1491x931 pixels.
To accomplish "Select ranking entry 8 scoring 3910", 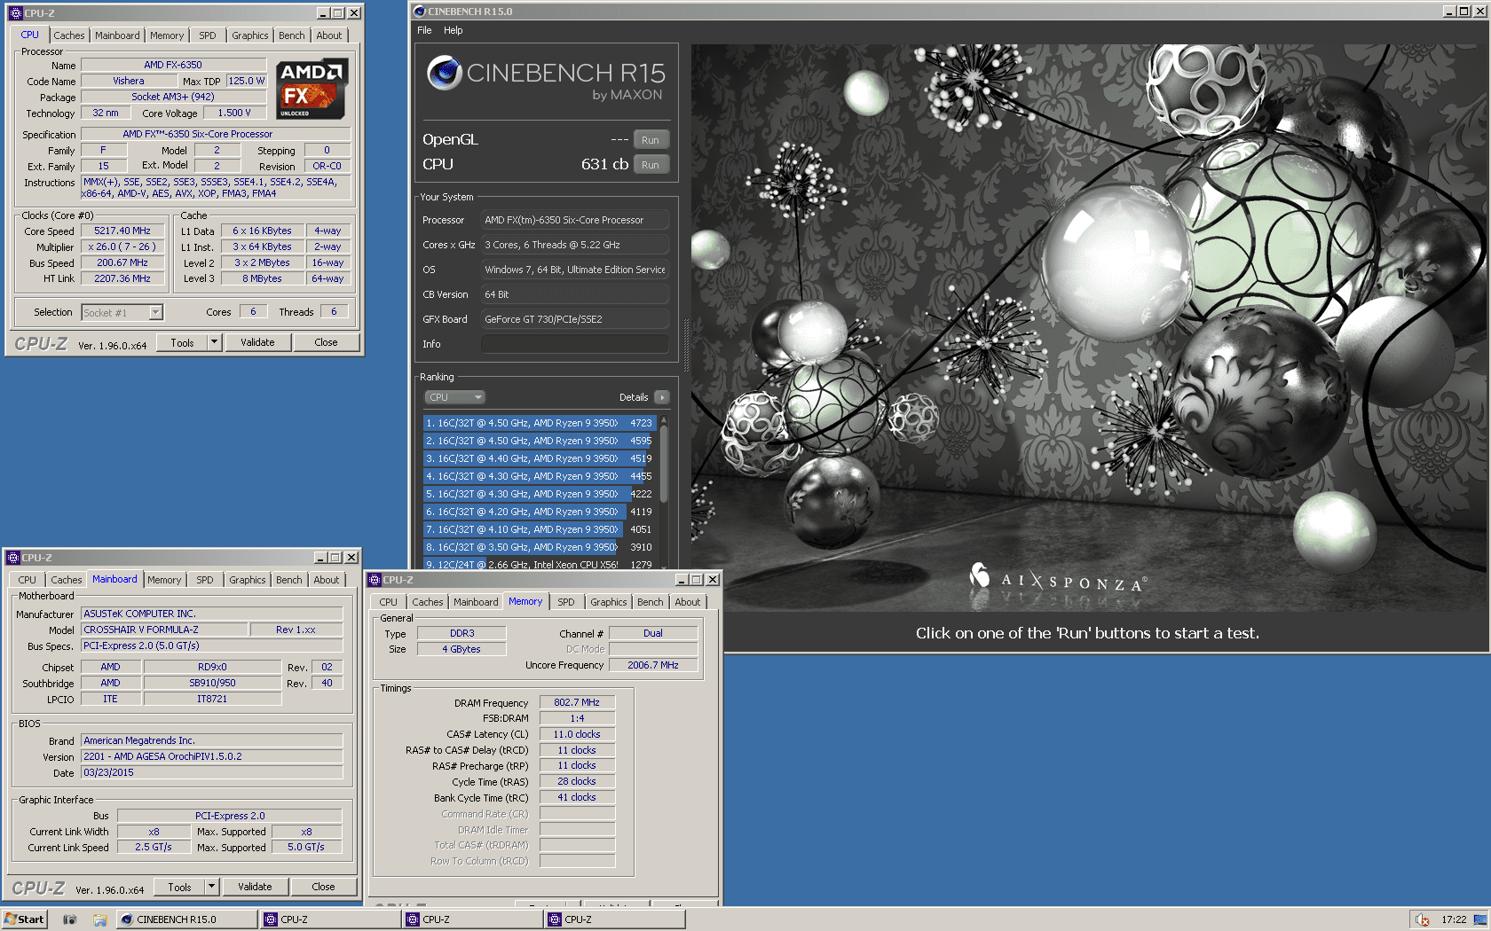I will [539, 547].
